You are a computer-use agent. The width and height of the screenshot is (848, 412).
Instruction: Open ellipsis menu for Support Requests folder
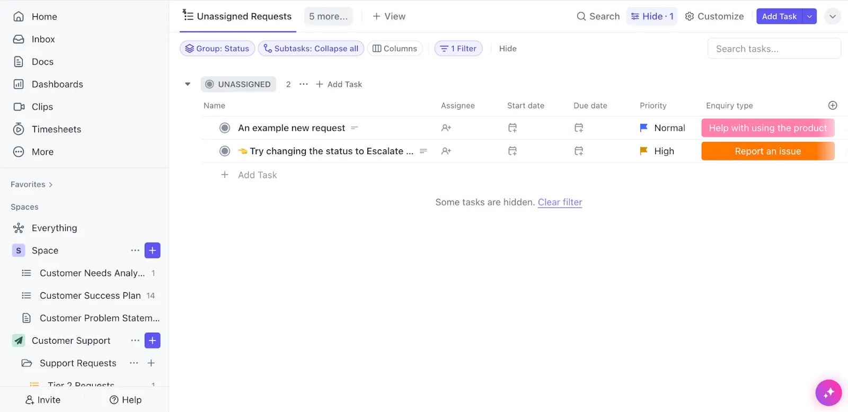click(x=134, y=363)
